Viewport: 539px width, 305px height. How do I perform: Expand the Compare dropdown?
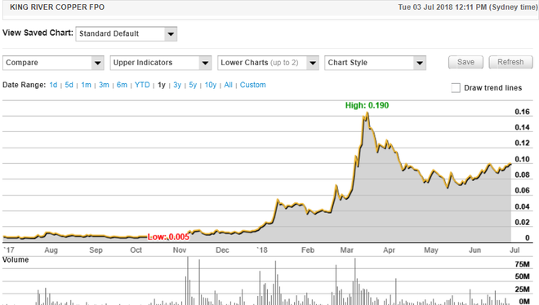[x=53, y=63]
